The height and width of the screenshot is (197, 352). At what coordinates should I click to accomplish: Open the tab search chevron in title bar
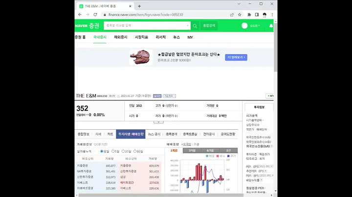click(x=239, y=4)
